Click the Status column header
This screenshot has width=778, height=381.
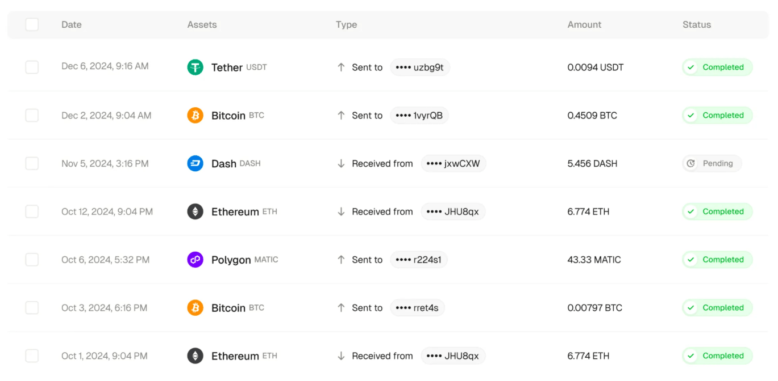pyautogui.click(x=697, y=25)
